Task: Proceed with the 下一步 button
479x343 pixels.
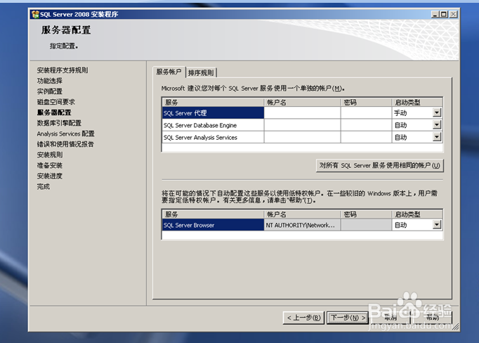Action: point(348,318)
